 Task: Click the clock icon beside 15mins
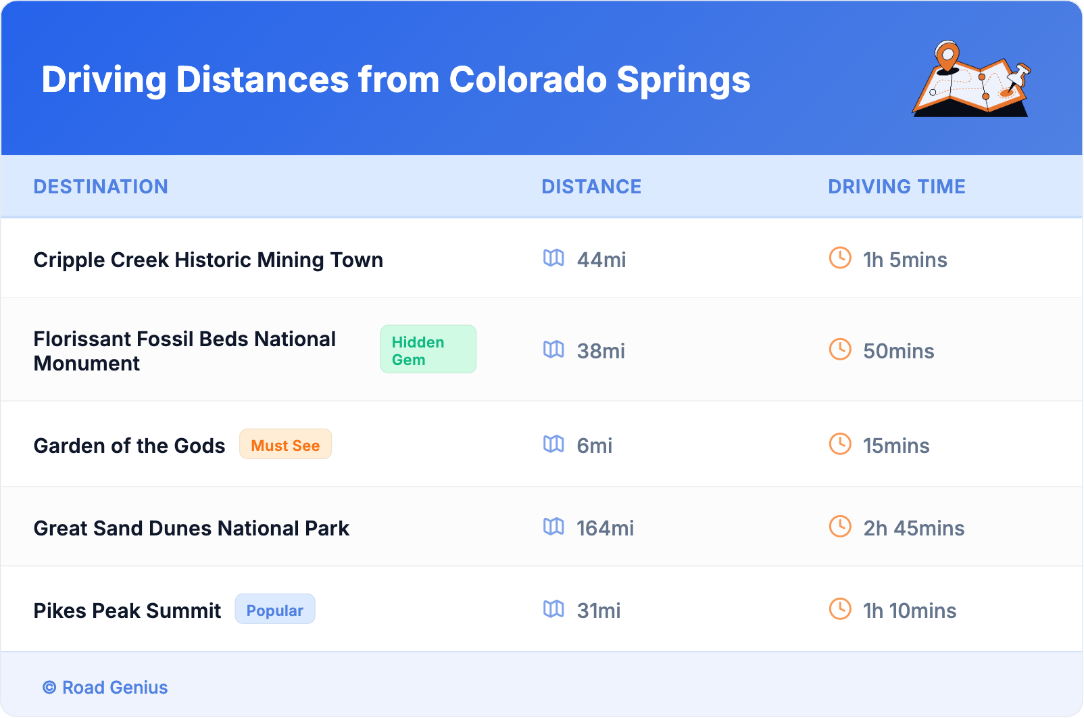(x=840, y=444)
